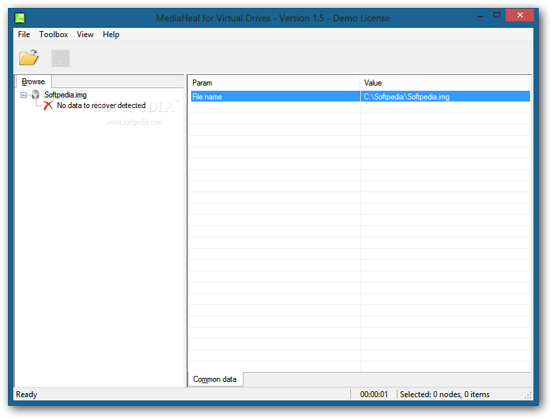Click the C:\Softpedia\Softpedia.img value cell
The image size is (552, 419).
[445, 96]
